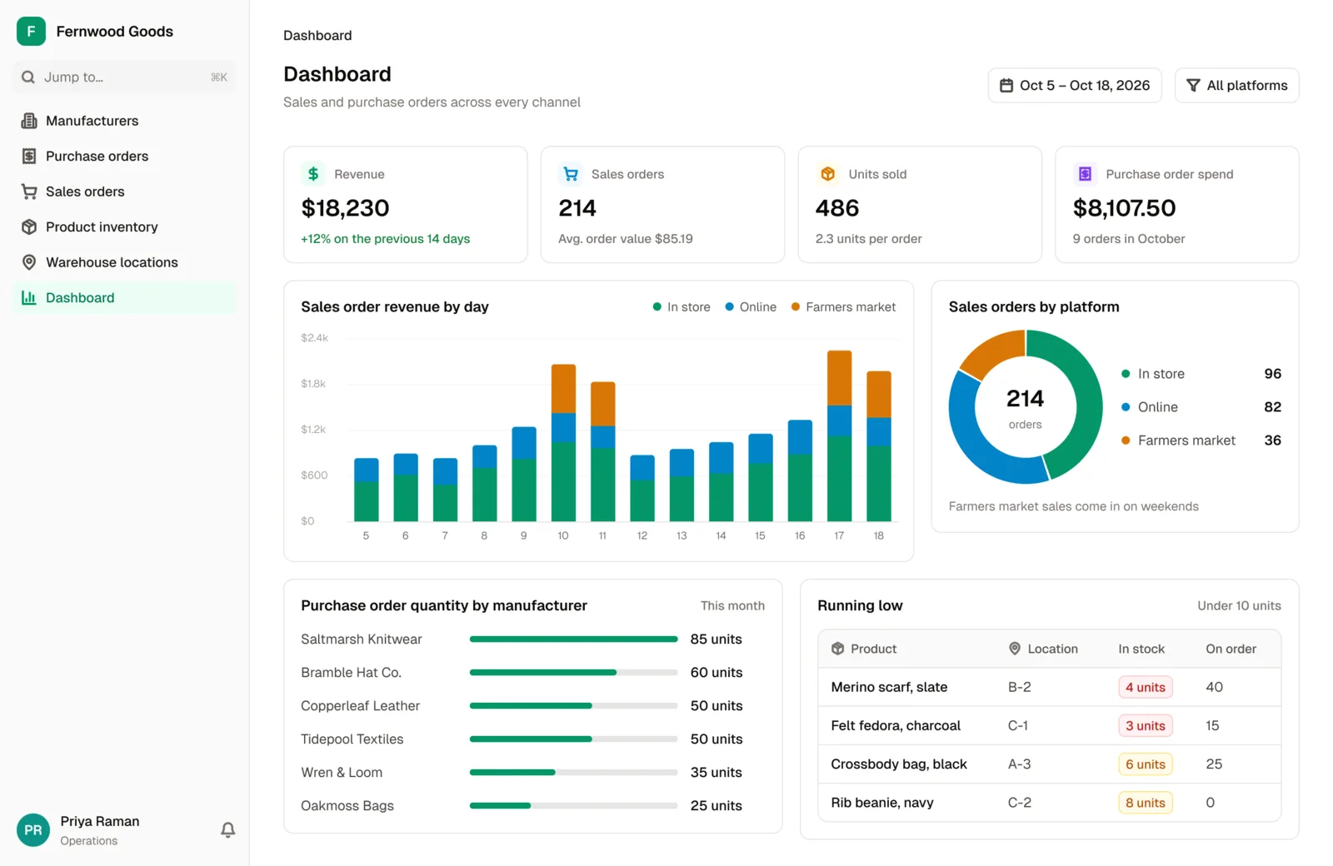This screenshot has height=866, width=1333.
Task: Click the Product inventory box icon
Action: click(29, 227)
